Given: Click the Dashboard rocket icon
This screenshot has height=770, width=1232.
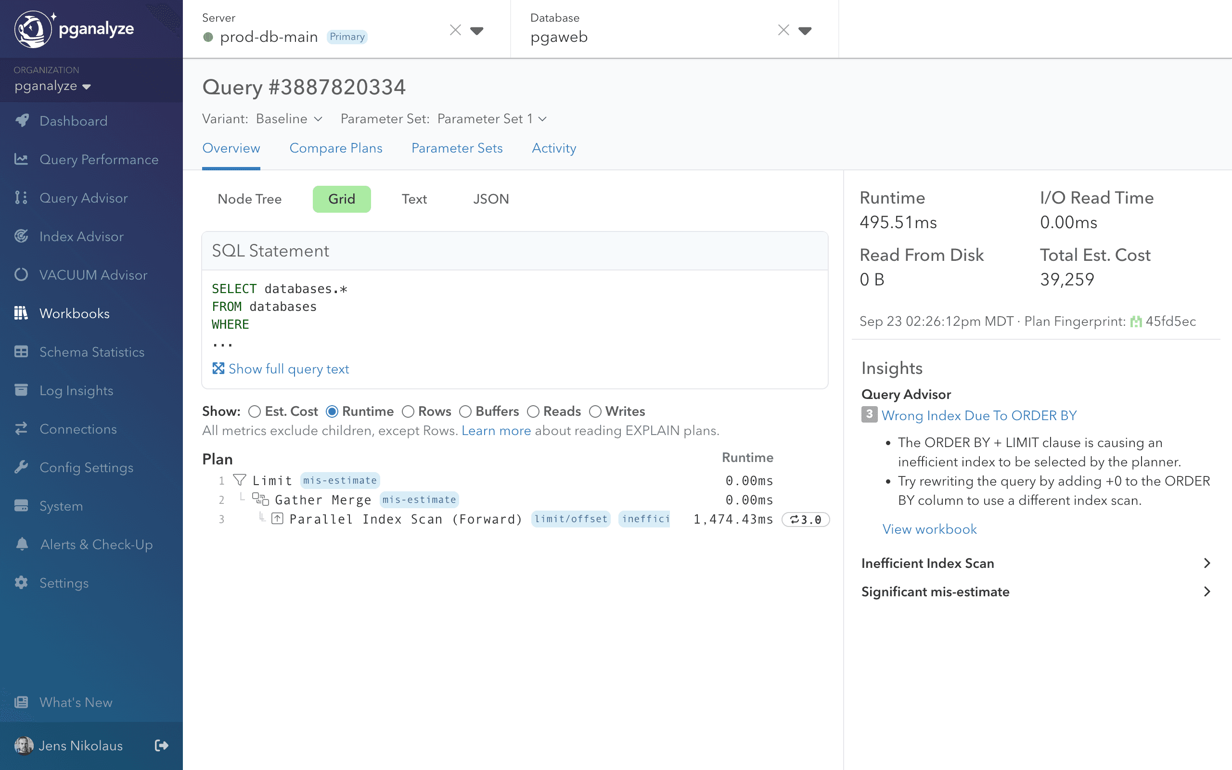Looking at the screenshot, I should tap(21, 121).
